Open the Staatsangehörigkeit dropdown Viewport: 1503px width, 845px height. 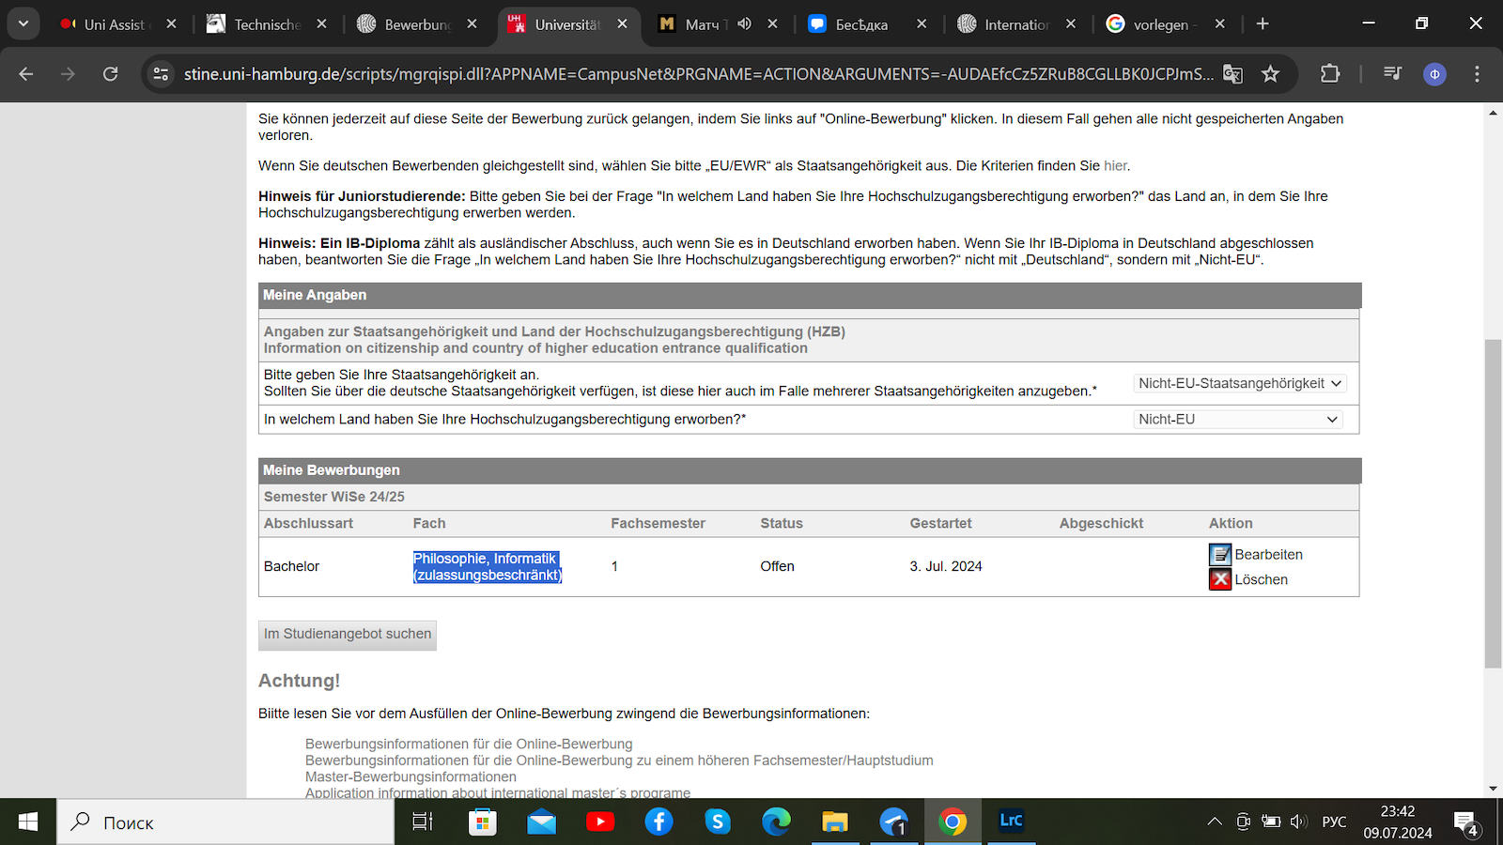(x=1239, y=383)
